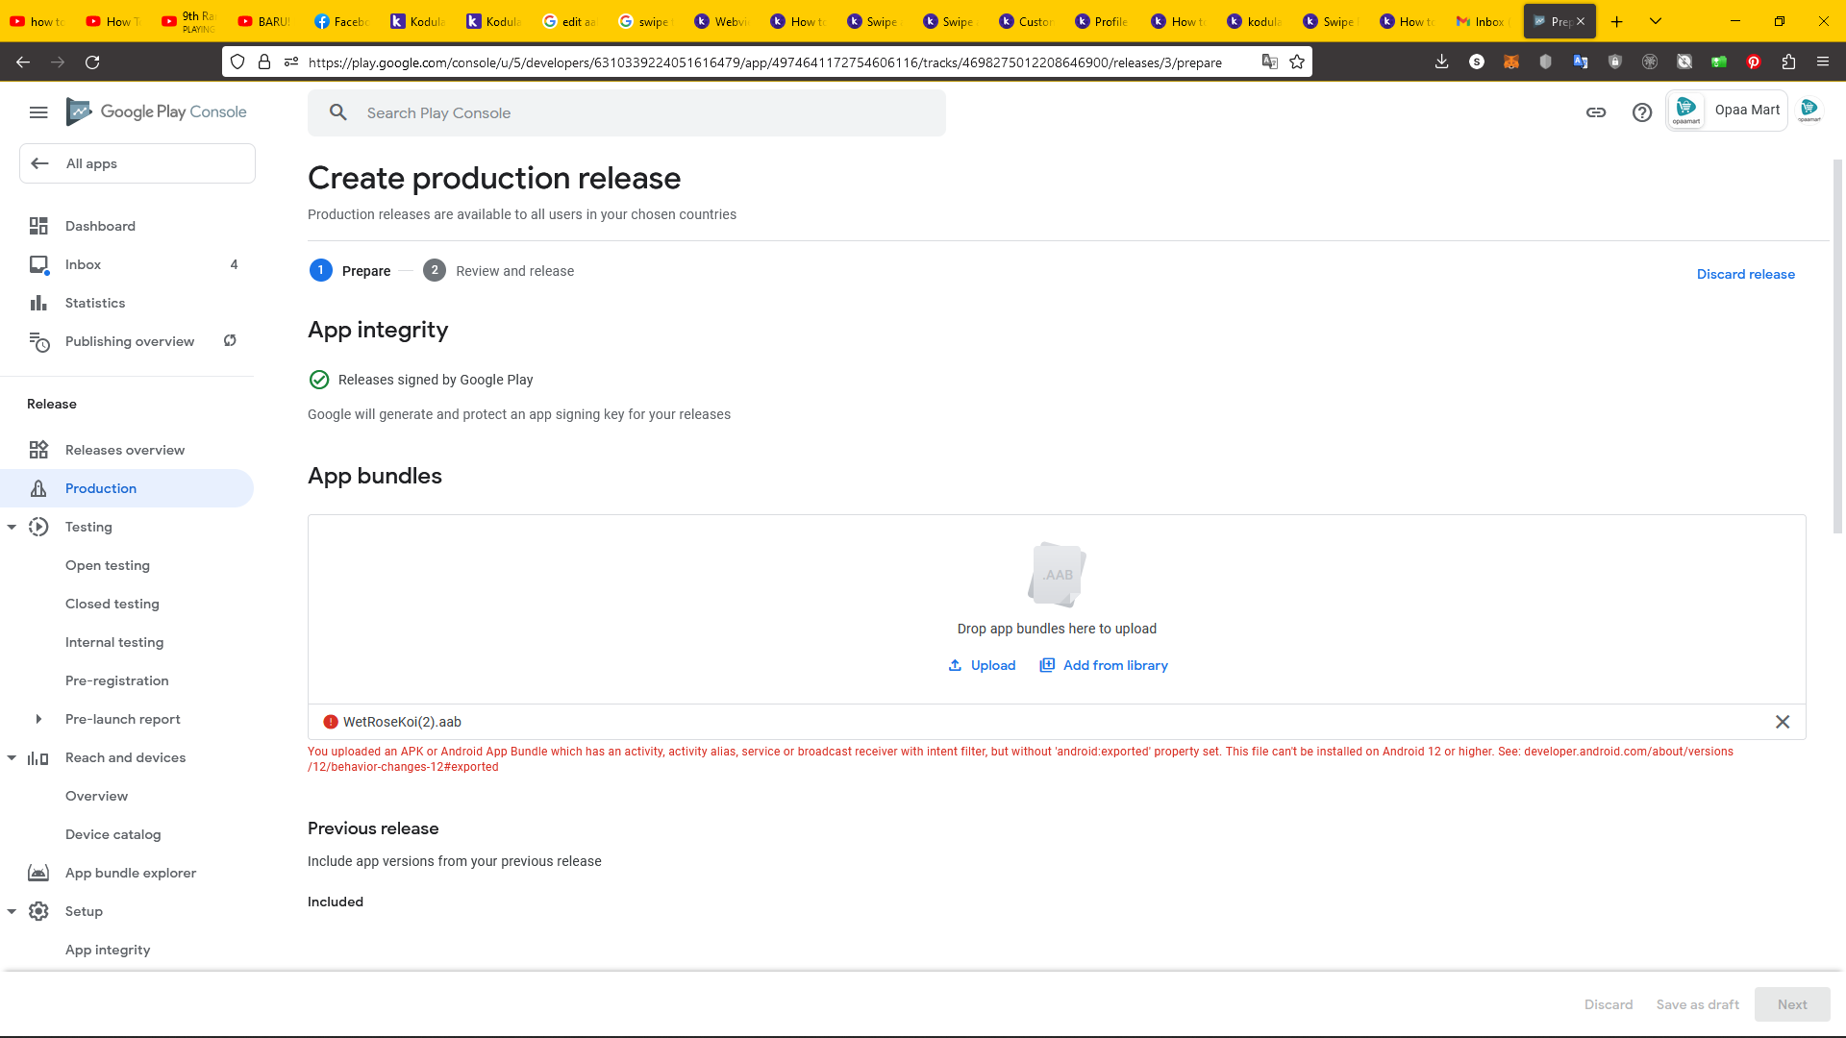Select the Production sidebar item

click(127, 488)
